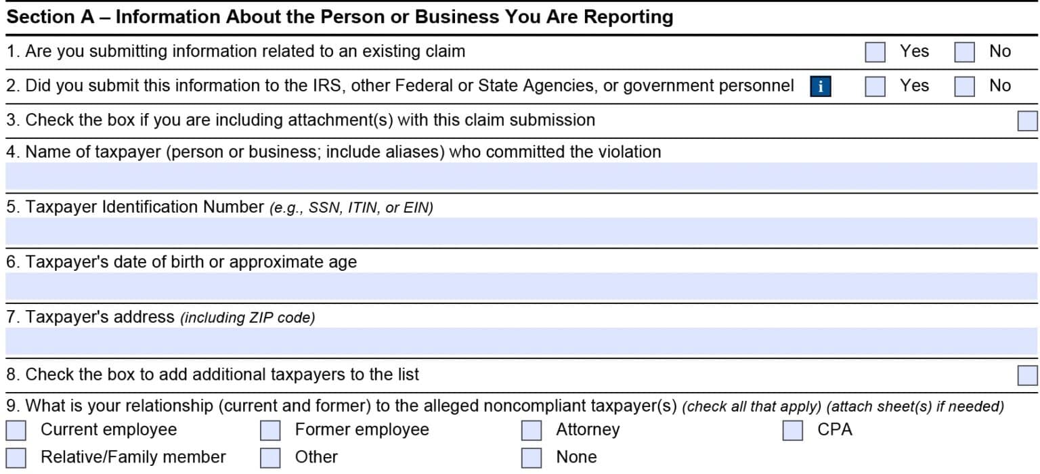
Task: Check the None relationship box
Action: pyautogui.click(x=530, y=457)
